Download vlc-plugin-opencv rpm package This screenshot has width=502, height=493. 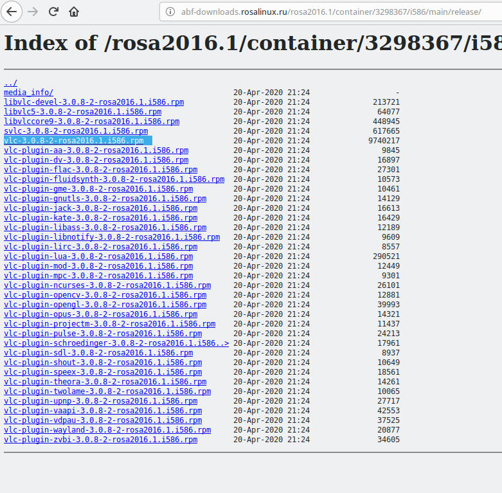point(105,294)
